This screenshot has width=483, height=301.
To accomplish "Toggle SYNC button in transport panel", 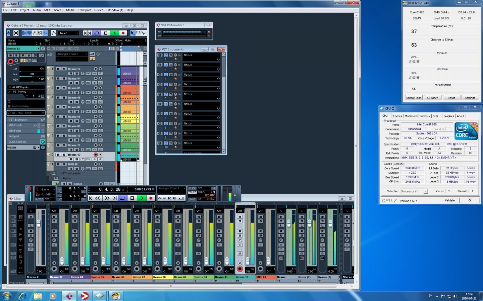I will [192, 199].
